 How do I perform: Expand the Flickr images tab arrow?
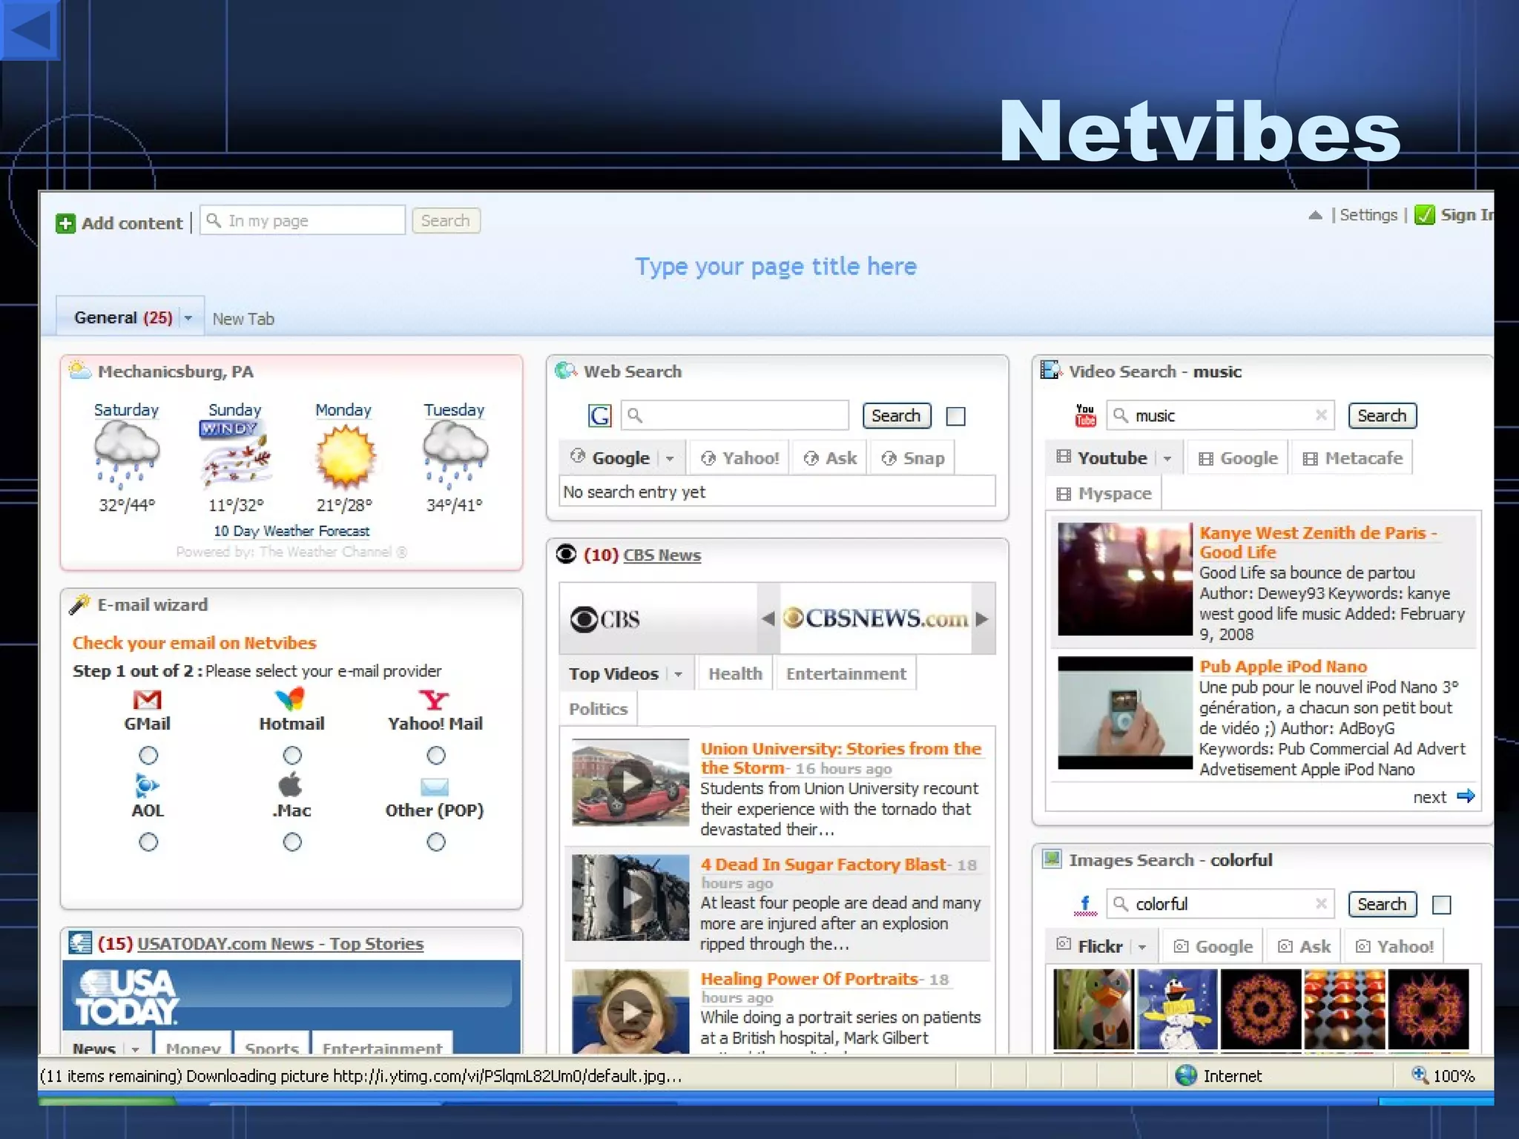tap(1142, 947)
